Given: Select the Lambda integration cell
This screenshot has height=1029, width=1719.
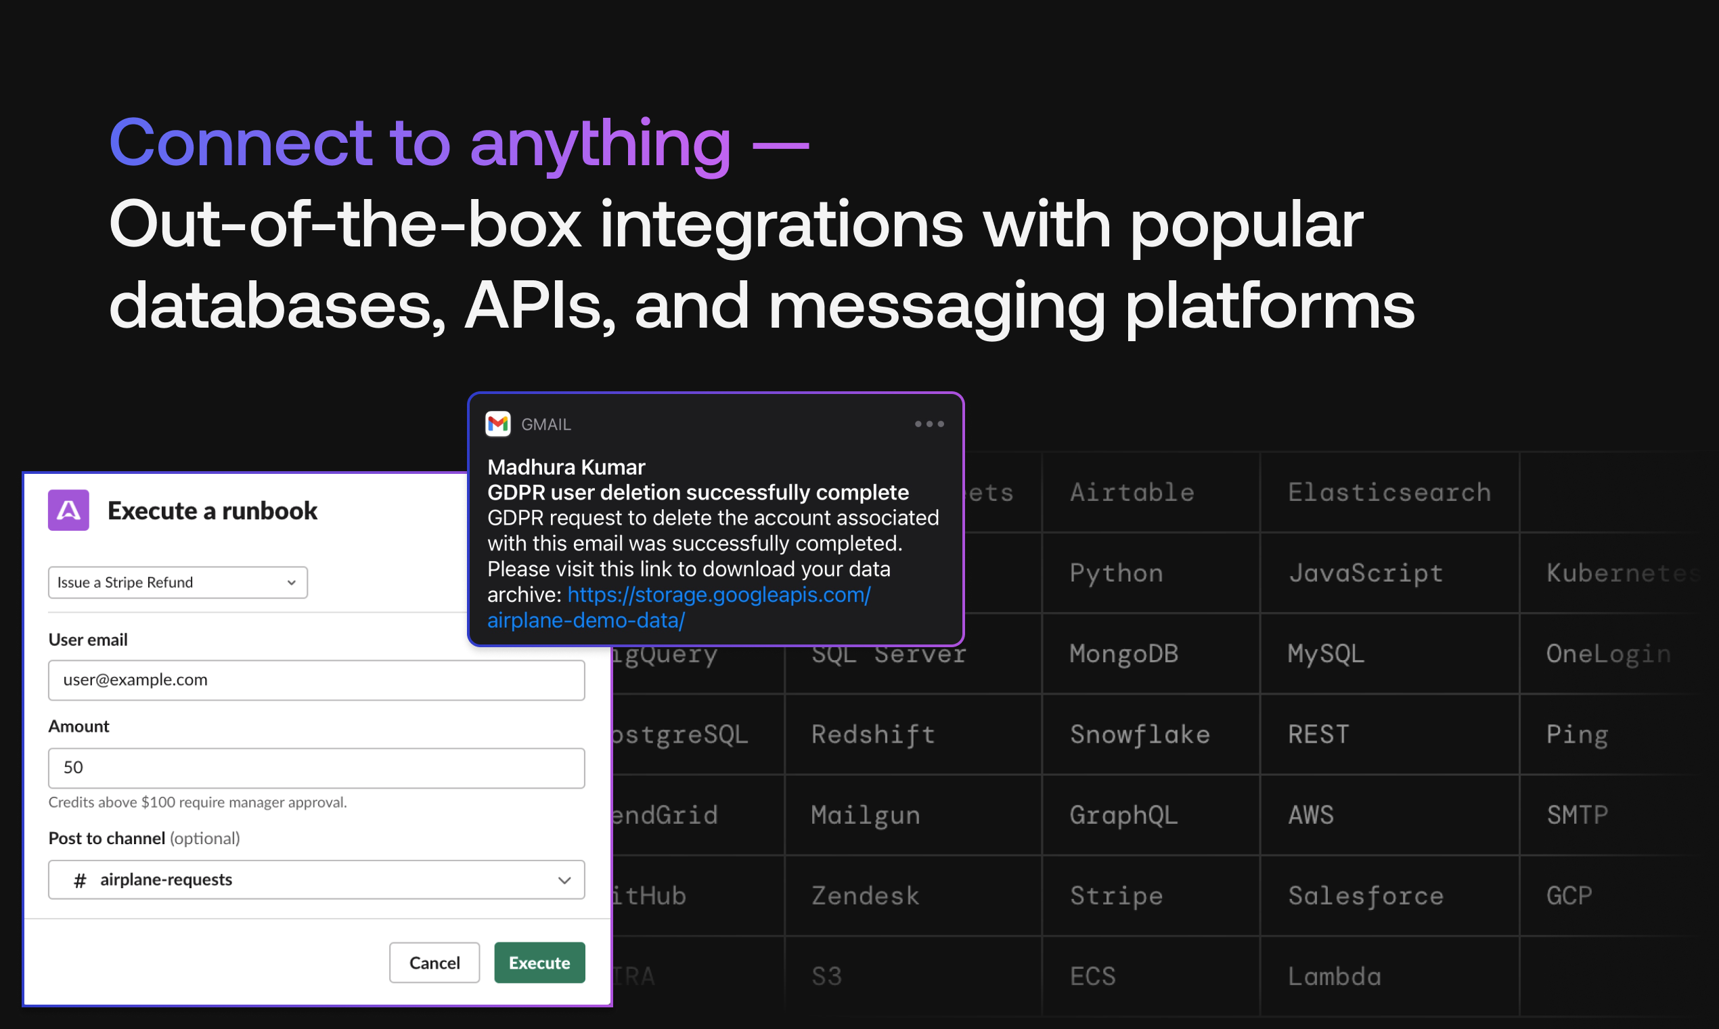Looking at the screenshot, I should [1389, 976].
